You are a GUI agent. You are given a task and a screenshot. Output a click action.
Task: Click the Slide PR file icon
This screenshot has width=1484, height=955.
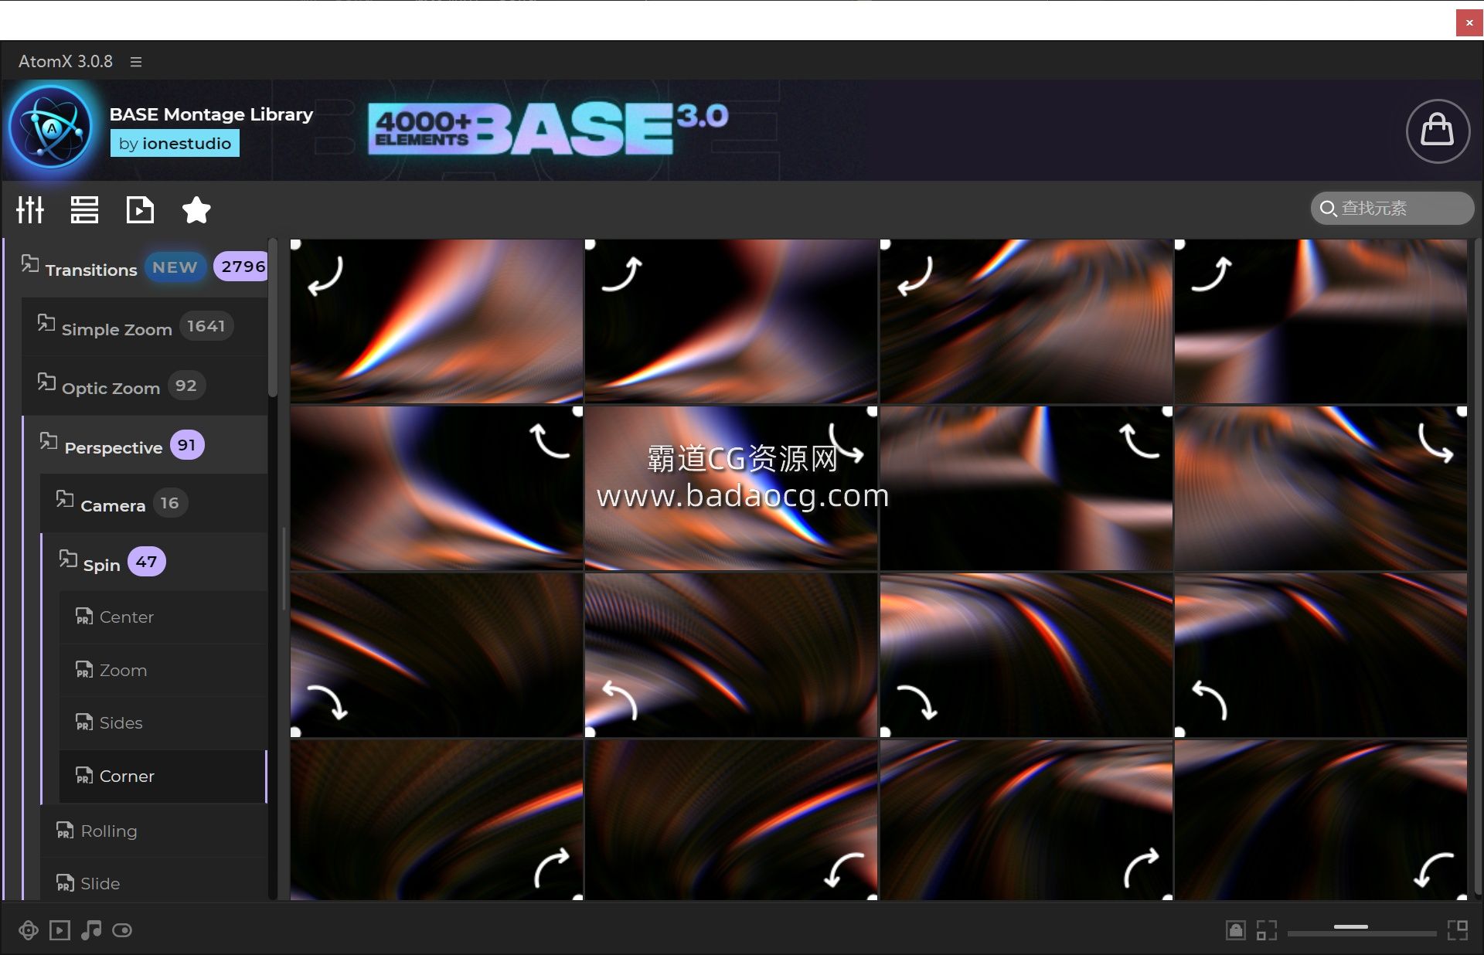click(x=66, y=883)
